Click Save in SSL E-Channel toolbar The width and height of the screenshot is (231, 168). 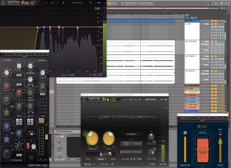click(43, 54)
